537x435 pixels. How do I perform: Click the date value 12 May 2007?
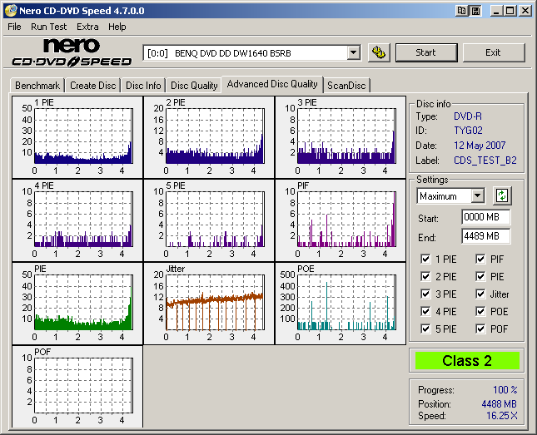tap(480, 146)
